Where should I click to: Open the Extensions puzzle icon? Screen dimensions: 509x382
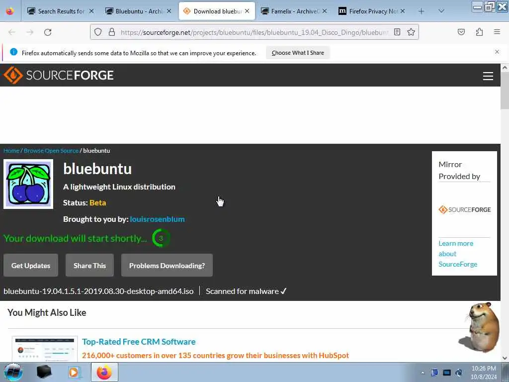tap(480, 32)
